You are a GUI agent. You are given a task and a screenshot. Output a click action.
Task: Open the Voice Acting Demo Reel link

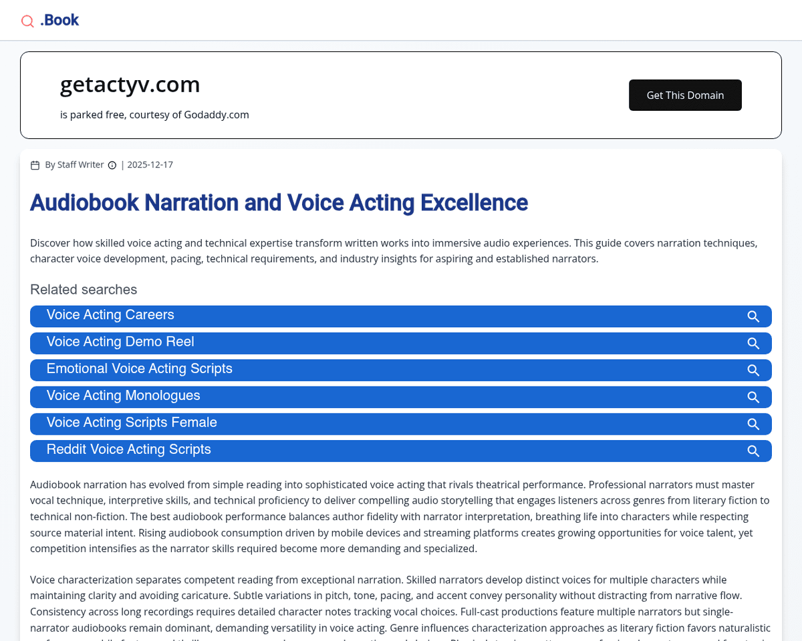pyautogui.click(x=120, y=342)
